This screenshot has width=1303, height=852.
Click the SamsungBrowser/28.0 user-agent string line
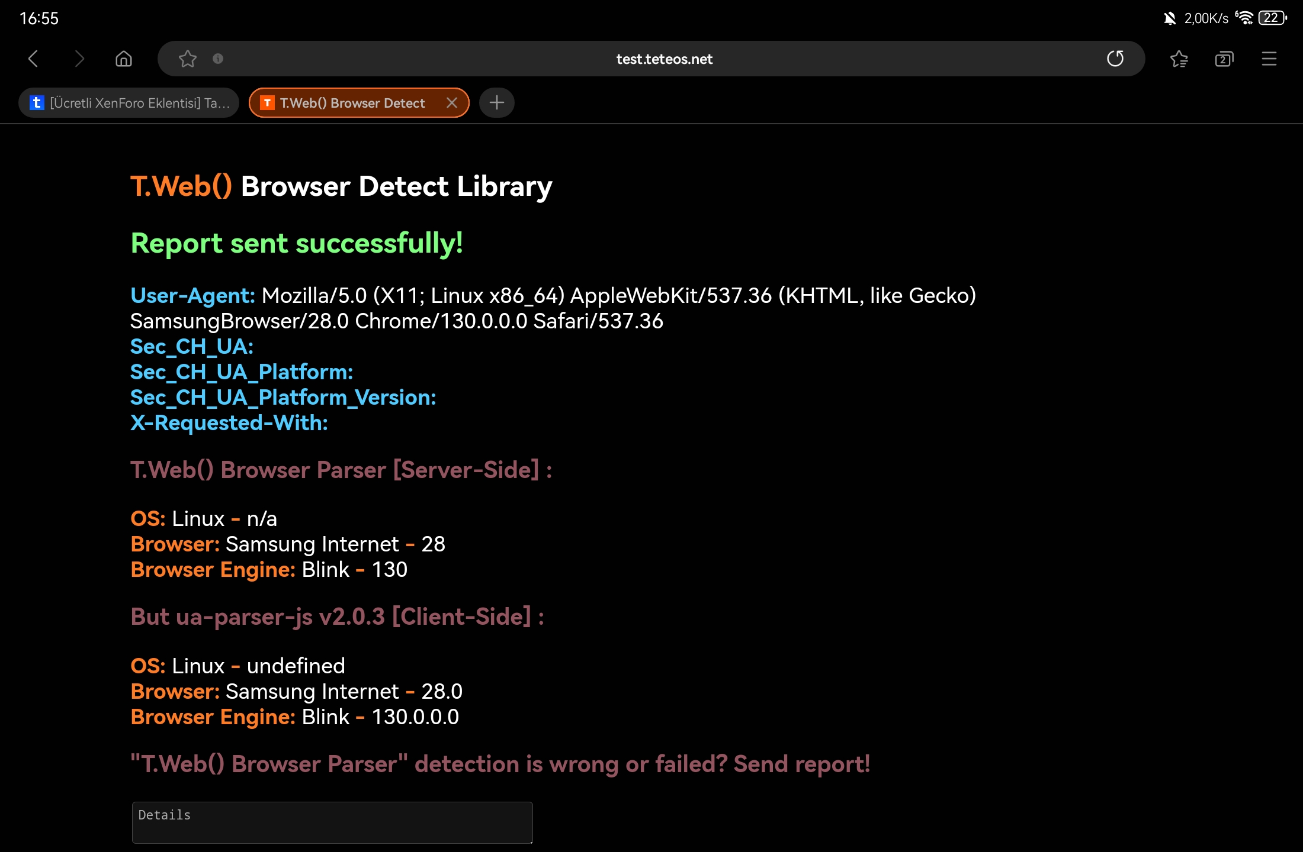pos(397,321)
